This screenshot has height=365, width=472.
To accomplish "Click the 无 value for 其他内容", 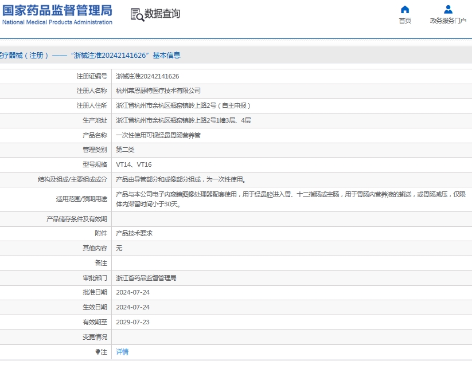I will (x=119, y=248).
